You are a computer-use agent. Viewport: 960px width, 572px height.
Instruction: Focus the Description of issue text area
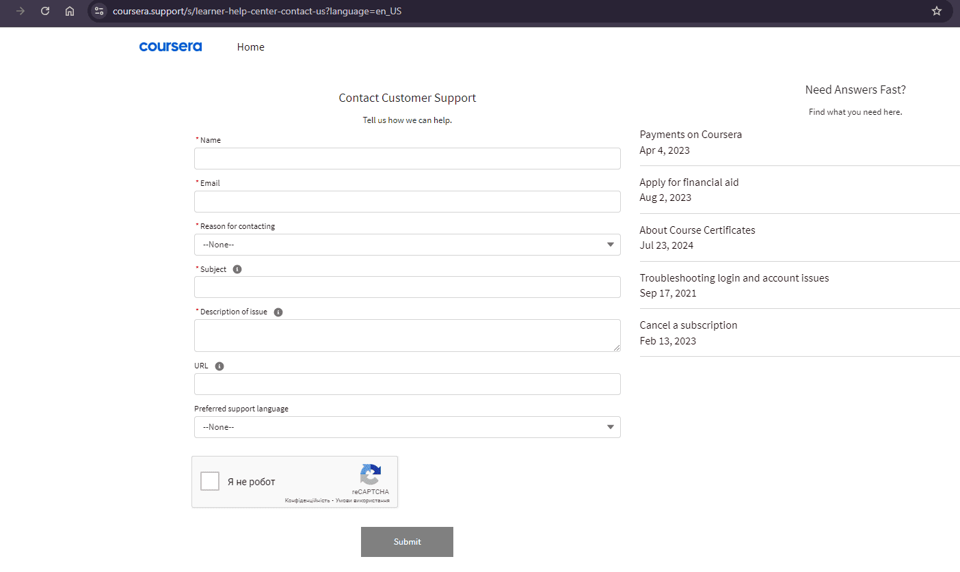click(408, 336)
